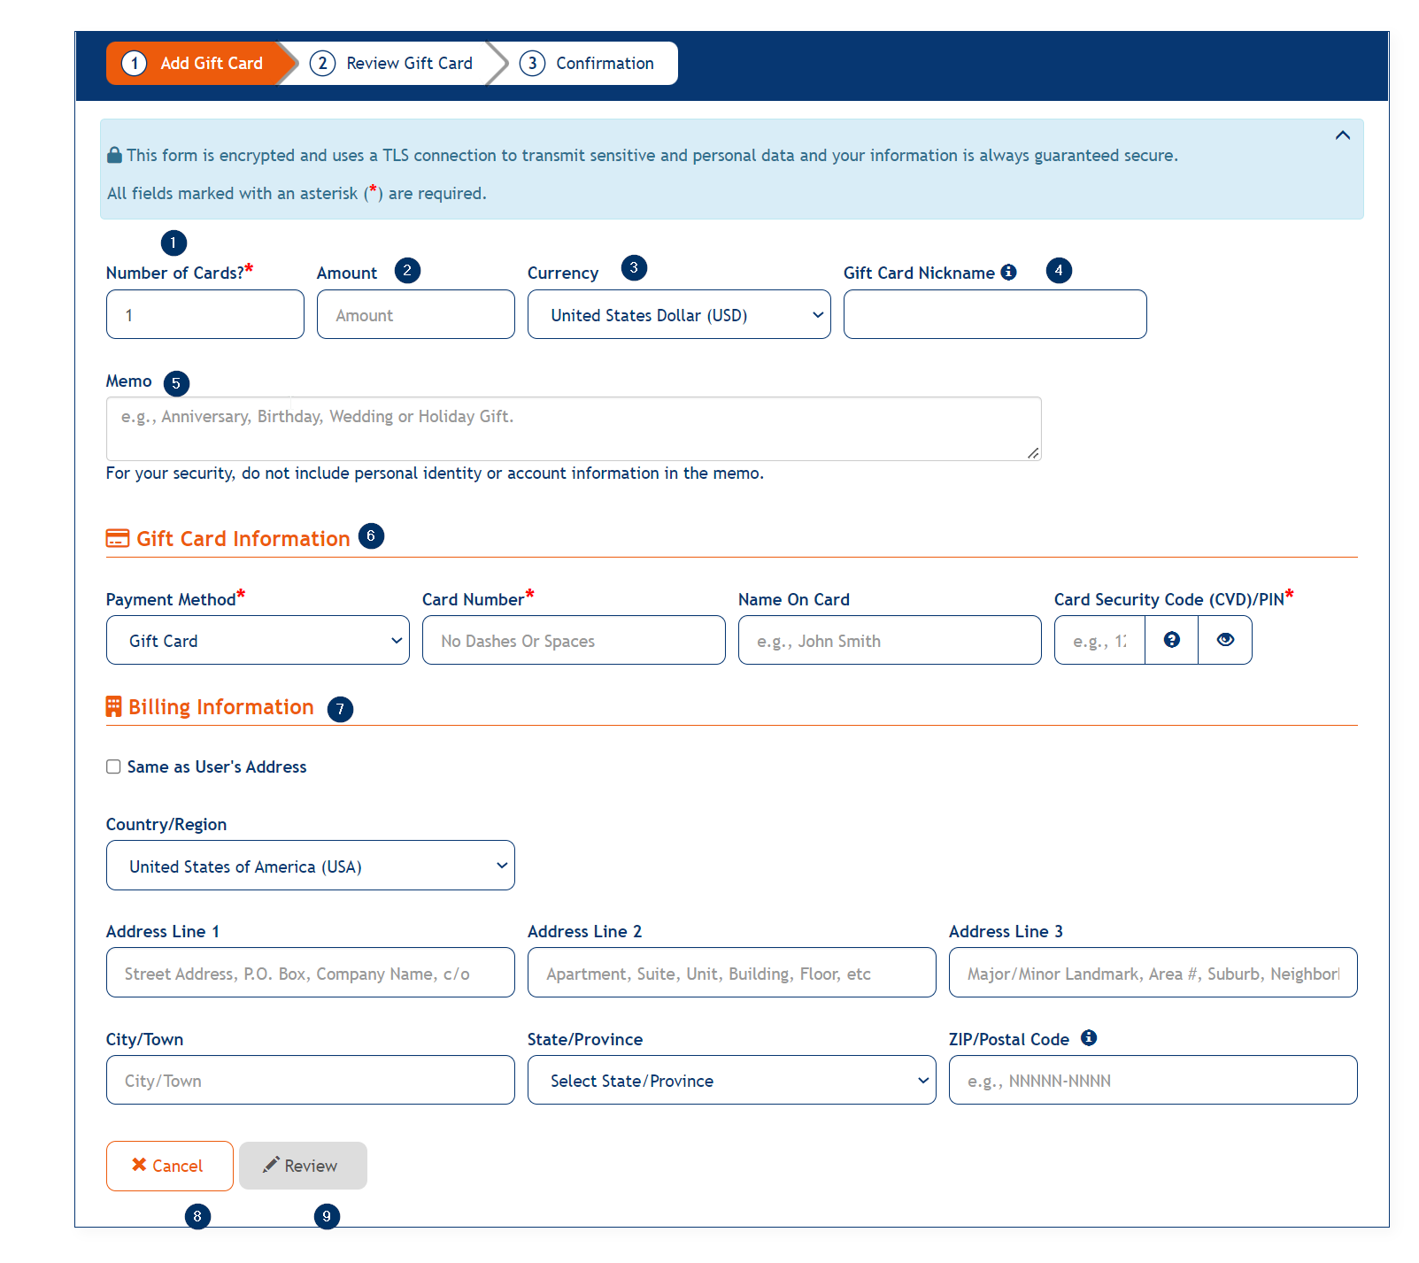1419x1263 pixels.
Task: Click annotation marker number 9
Action: [x=327, y=1216]
